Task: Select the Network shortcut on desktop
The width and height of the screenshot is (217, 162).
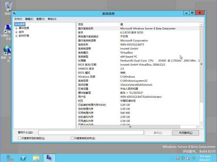Action: pos(7,54)
